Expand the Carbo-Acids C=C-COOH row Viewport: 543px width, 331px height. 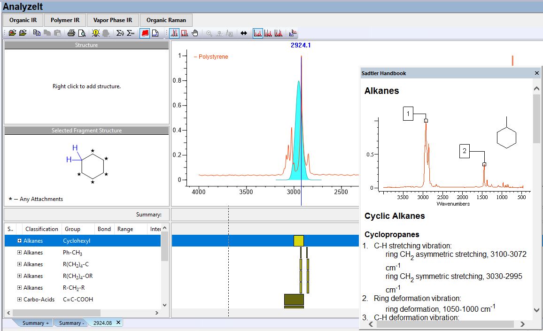coord(19,300)
